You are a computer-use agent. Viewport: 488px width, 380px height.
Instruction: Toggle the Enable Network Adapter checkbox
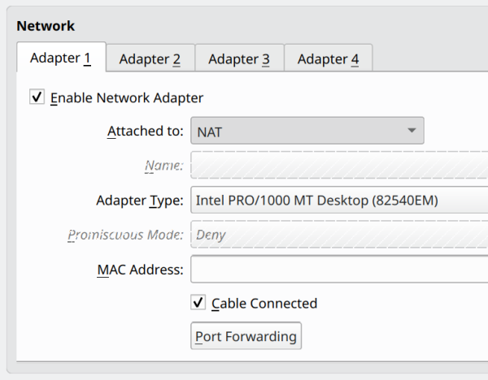[x=37, y=97]
